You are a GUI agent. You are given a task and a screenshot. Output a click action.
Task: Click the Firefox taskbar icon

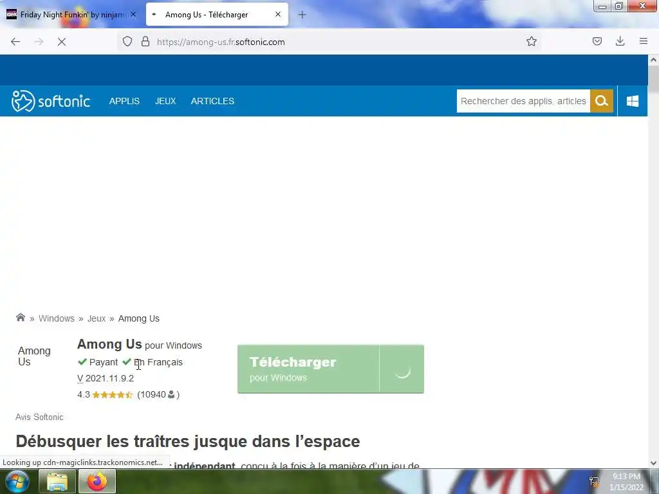(x=97, y=481)
